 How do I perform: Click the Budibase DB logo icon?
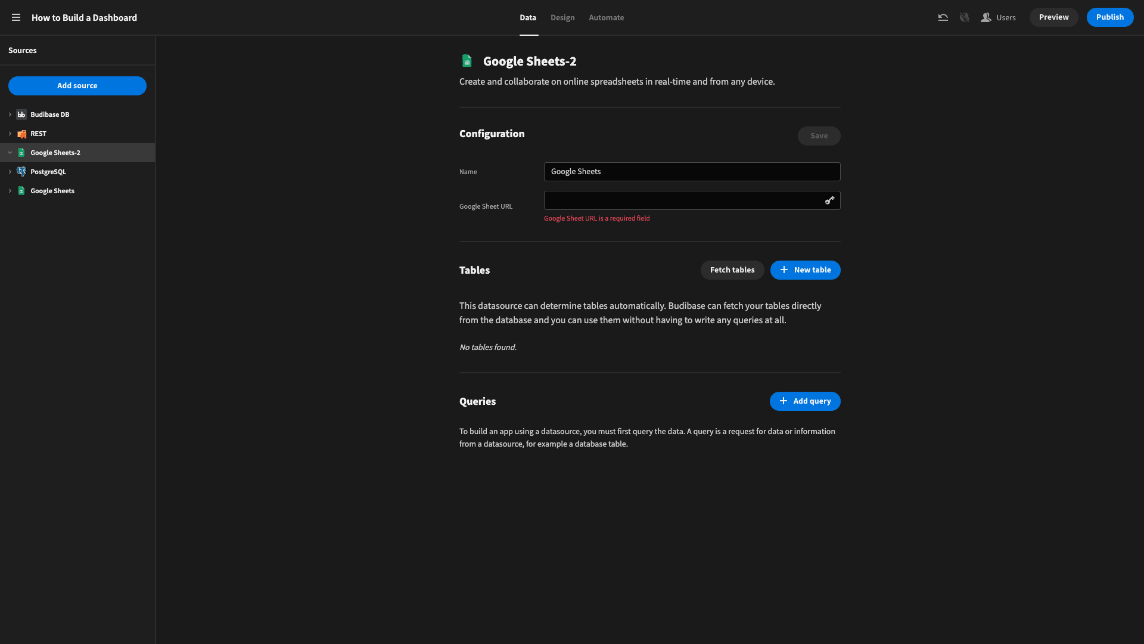[x=21, y=114]
